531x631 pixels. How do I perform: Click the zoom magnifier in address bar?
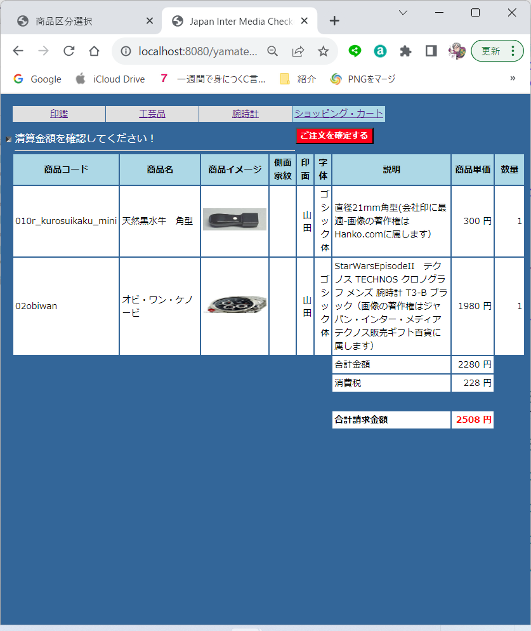(272, 51)
